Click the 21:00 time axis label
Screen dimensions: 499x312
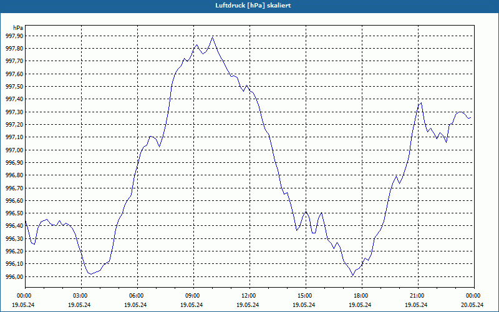418,295
